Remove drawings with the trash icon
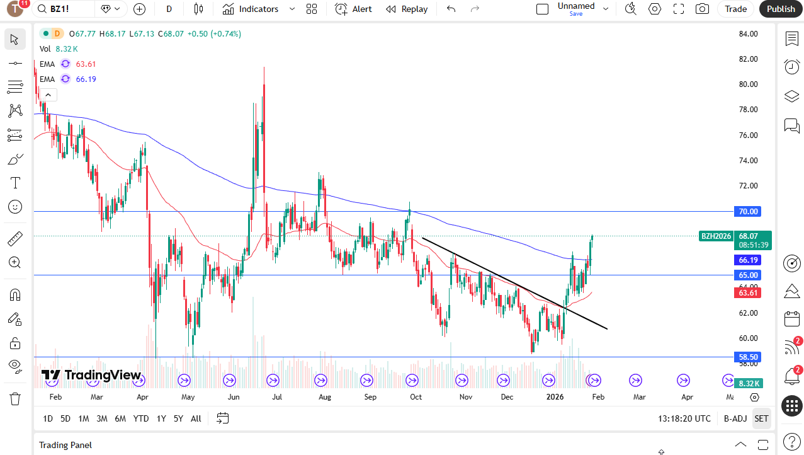Viewport: 804px width, 455px height. pos(15,398)
